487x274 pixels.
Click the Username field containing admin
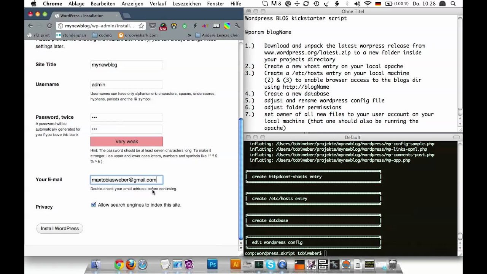[127, 84]
